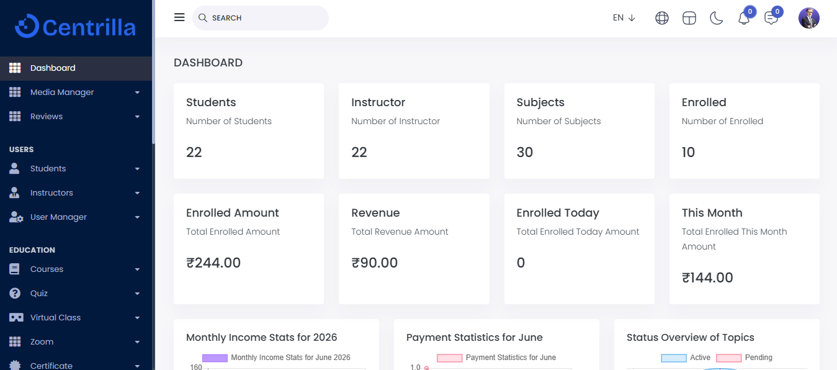Click the Dashboard grid icon
Viewport: 837px width, 370px height.
(x=15, y=68)
